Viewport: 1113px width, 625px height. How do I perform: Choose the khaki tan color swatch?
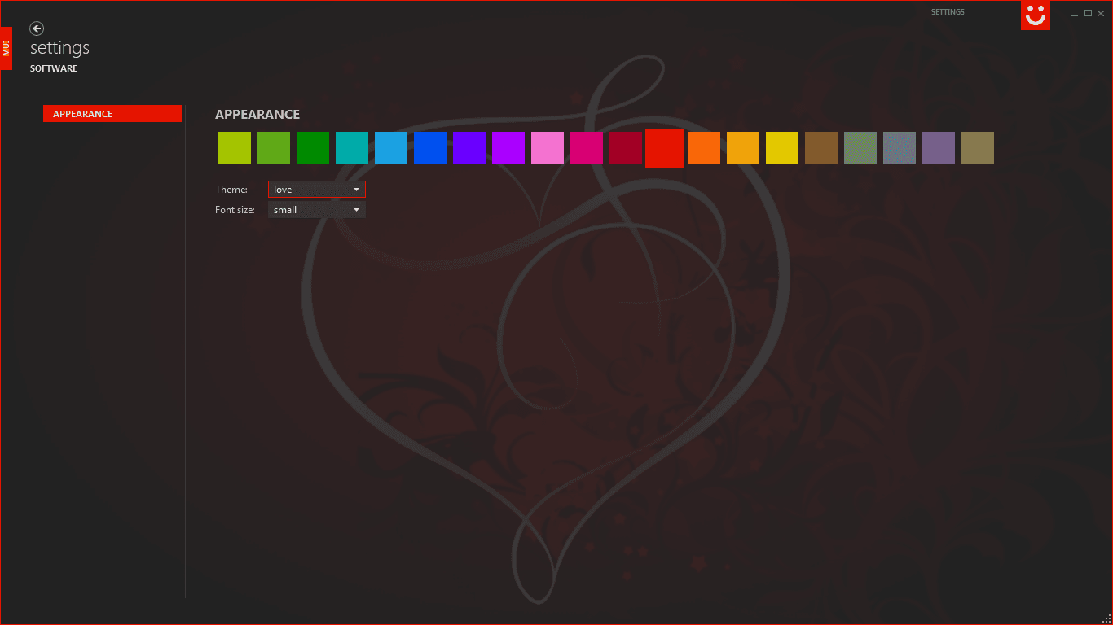[978, 147]
